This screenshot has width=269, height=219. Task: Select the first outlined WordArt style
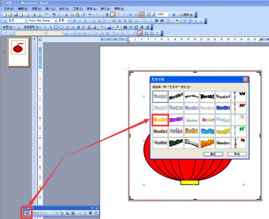tap(160, 96)
